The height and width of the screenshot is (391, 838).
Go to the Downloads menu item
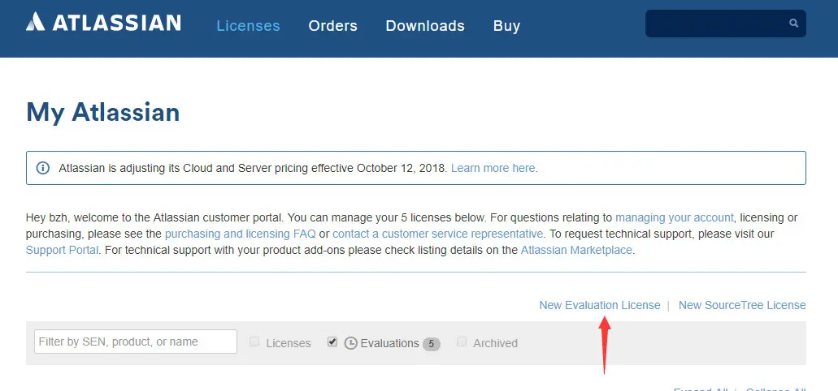coord(425,26)
